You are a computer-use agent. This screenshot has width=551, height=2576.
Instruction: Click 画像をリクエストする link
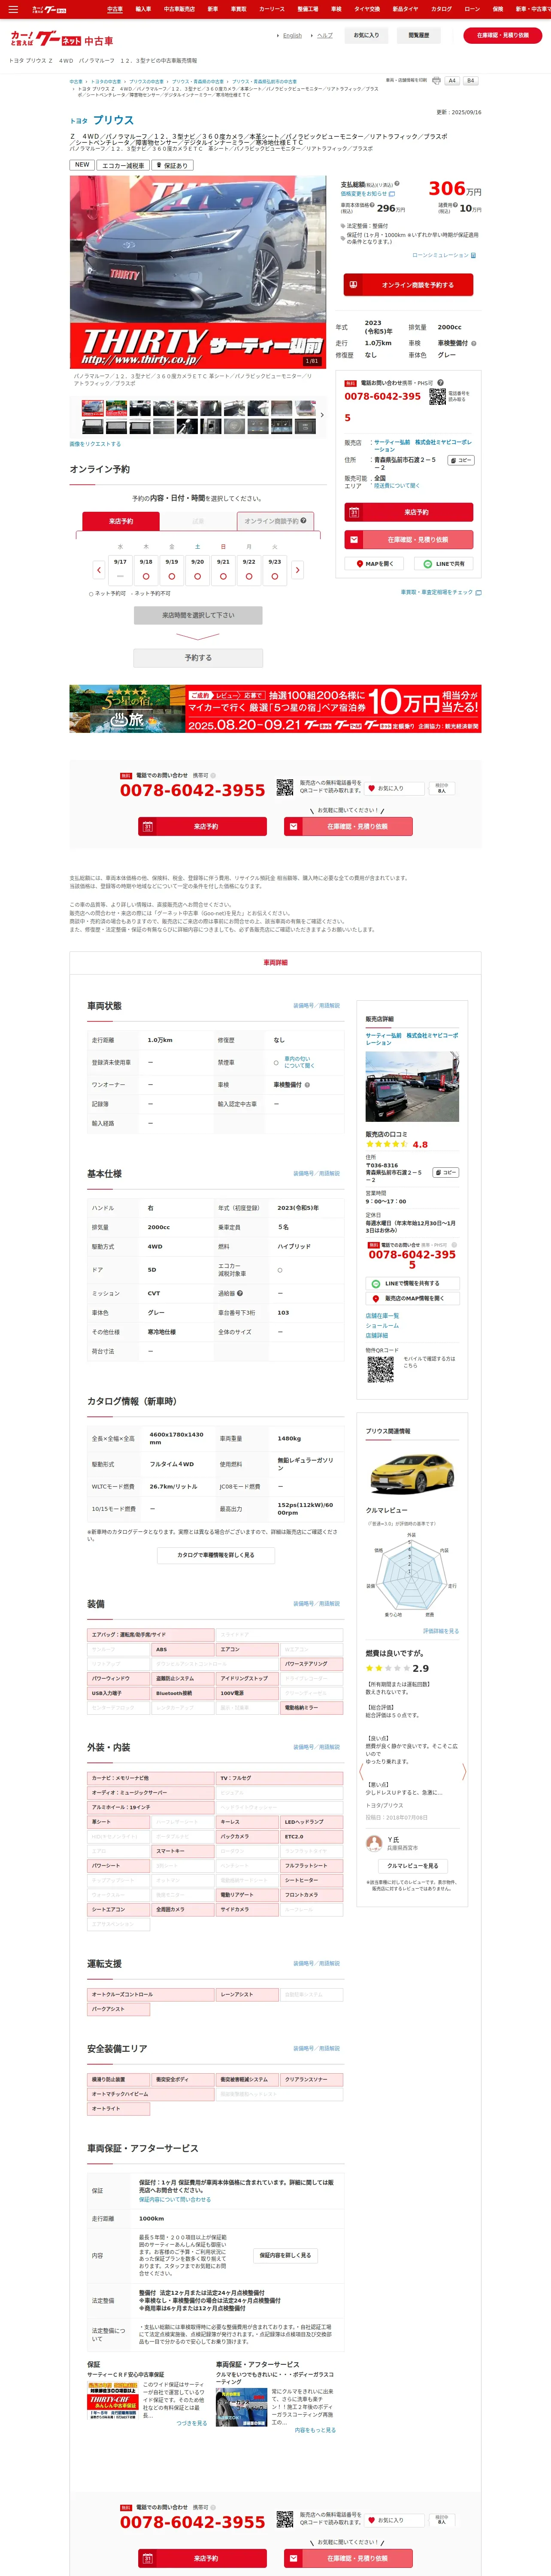(x=95, y=444)
